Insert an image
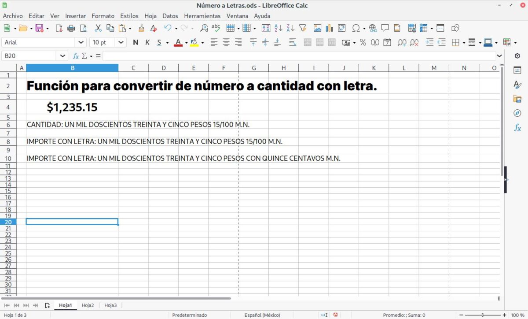The image size is (528, 319). 317,28
